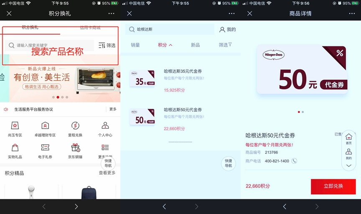Select second banner carousel dot on 积分换礼
361x214 pixels.
[58, 97]
